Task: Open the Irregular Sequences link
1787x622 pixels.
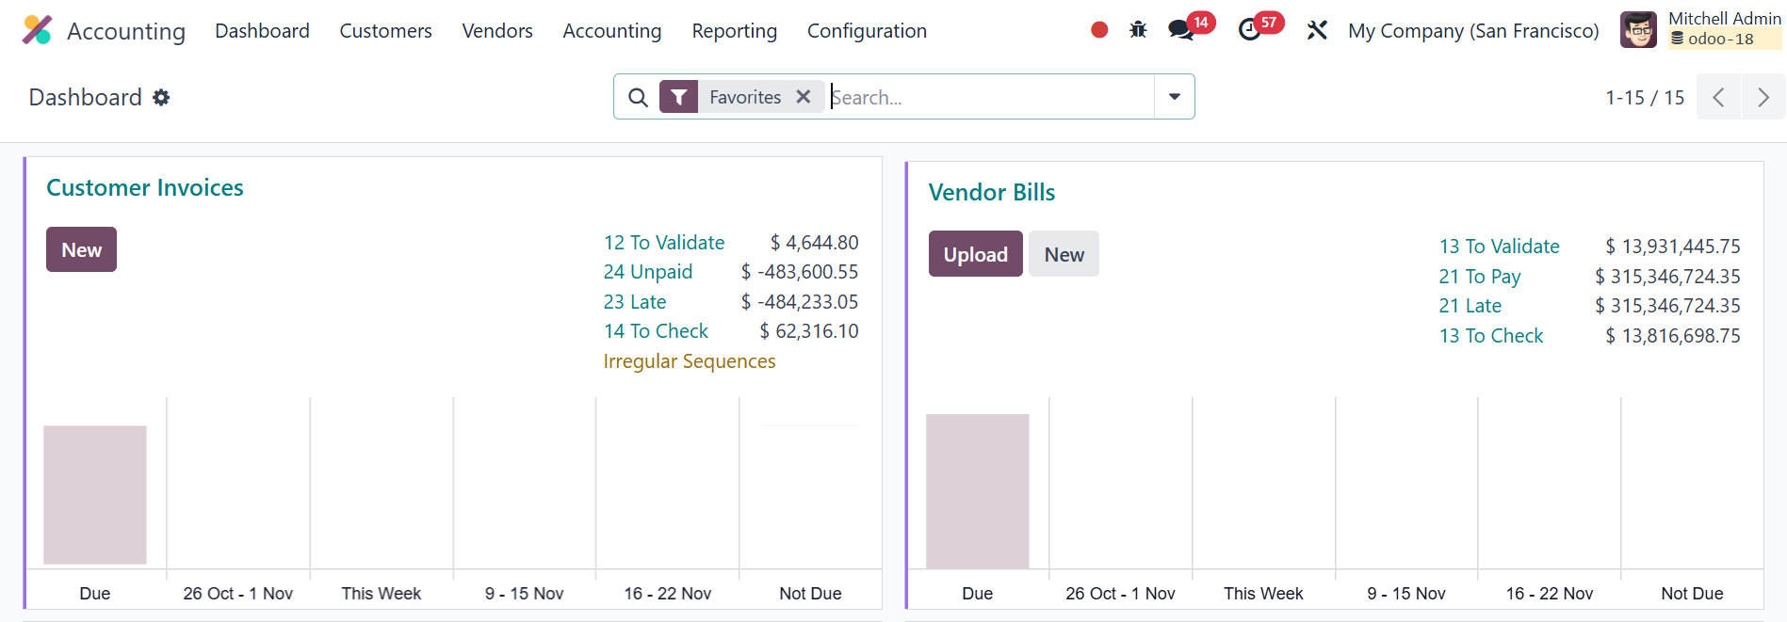Action: click(x=689, y=361)
